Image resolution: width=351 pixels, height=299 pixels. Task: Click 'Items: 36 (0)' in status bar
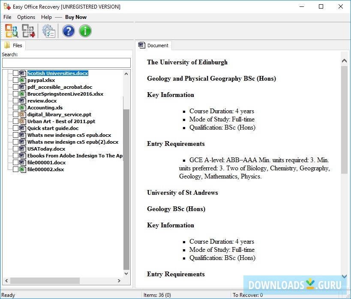click(157, 295)
